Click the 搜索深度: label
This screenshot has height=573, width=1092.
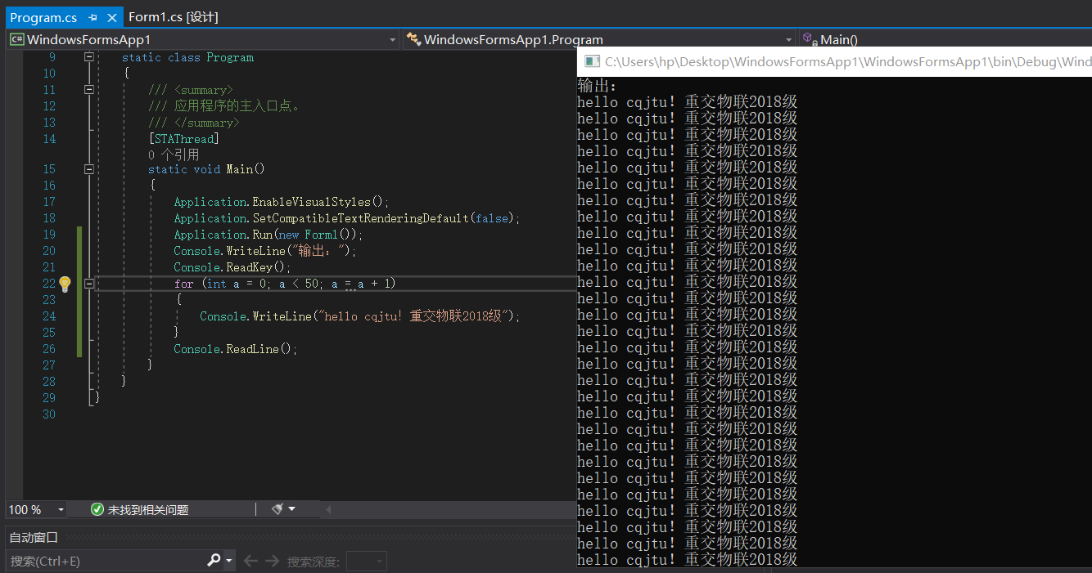313,562
